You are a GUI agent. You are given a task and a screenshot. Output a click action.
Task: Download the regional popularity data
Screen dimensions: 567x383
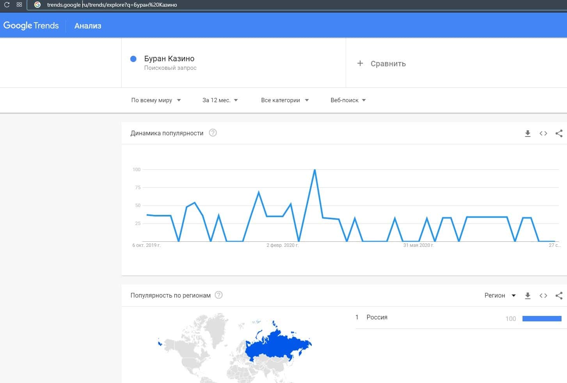click(528, 296)
